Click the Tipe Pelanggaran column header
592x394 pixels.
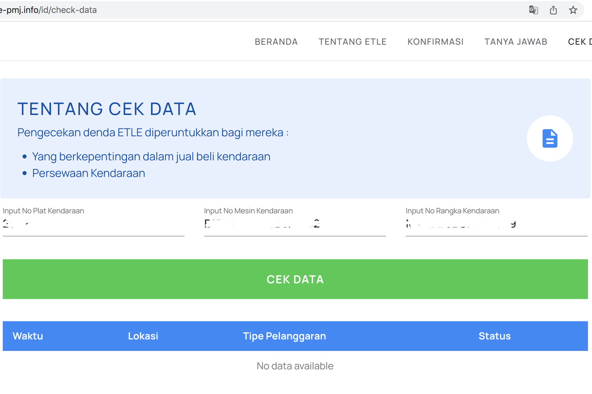click(x=284, y=336)
